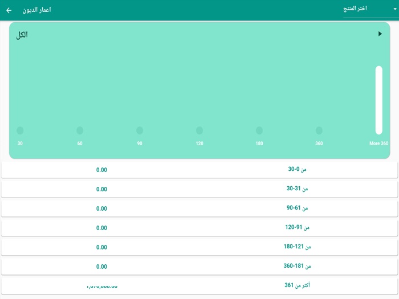This screenshot has width=399, height=299.
Task: Select the 120 days chart point
Action: 199,130
